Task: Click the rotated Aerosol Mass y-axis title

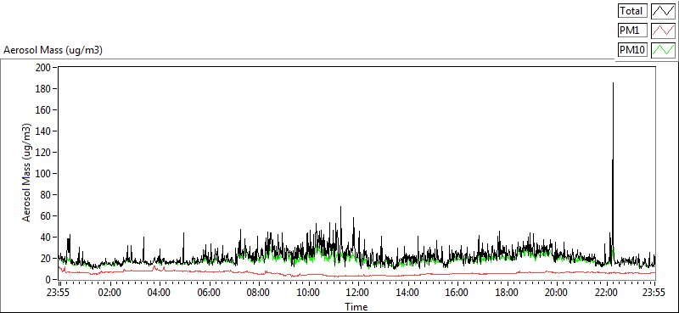Action: (x=27, y=173)
